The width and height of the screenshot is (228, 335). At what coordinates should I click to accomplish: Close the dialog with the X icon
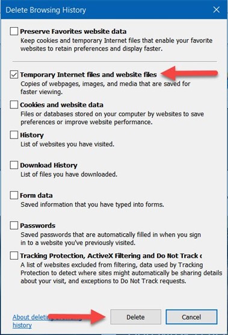217,10
